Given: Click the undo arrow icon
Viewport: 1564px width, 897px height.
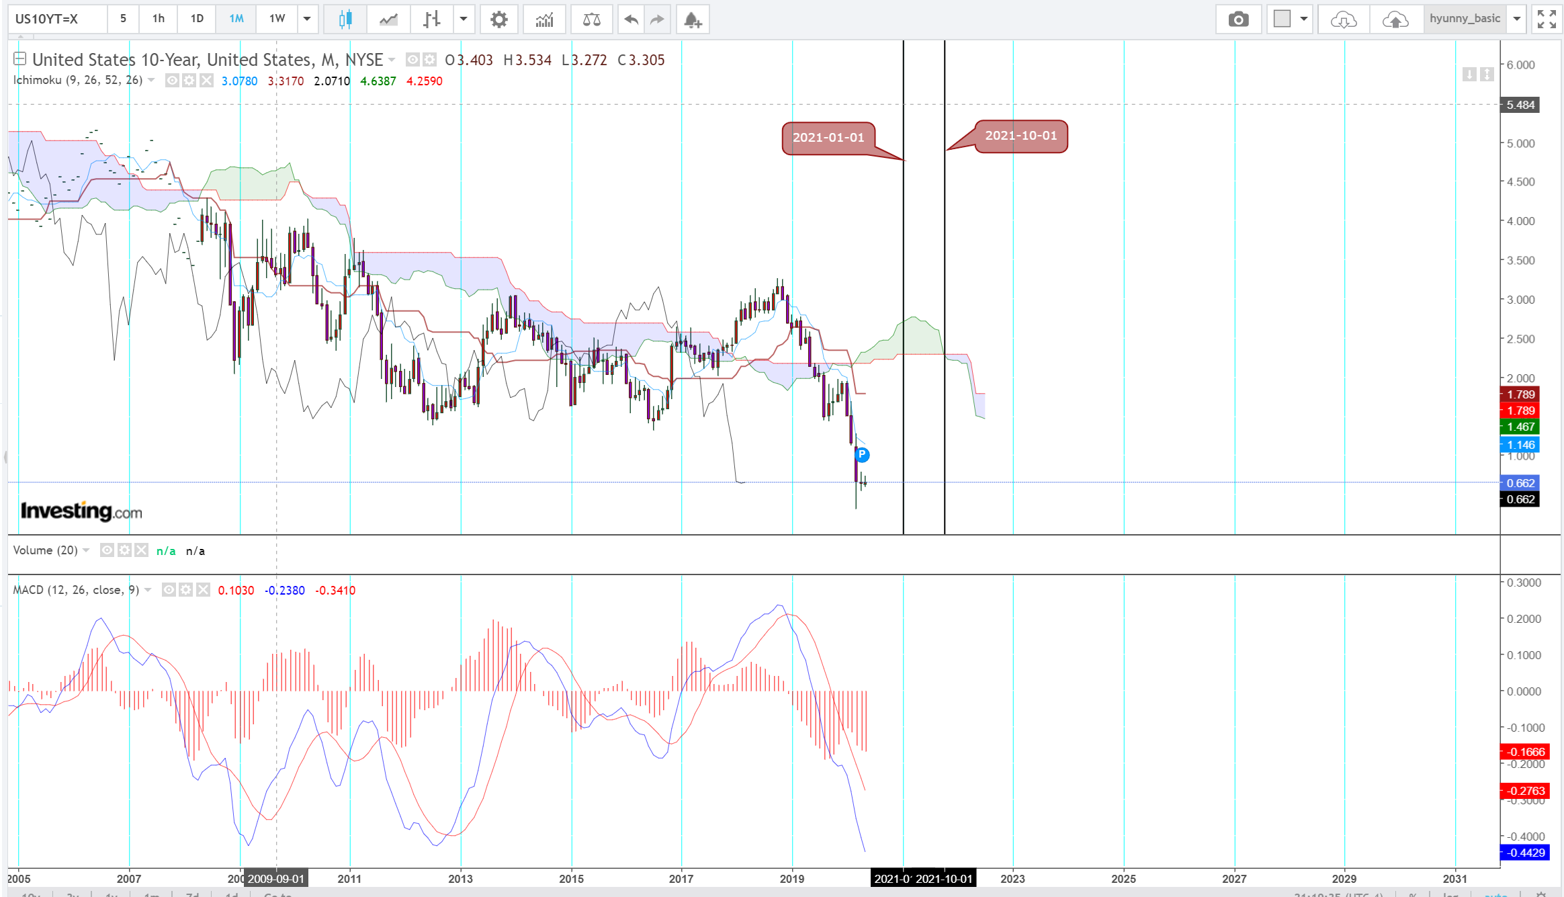Looking at the screenshot, I should pyautogui.click(x=630, y=19).
